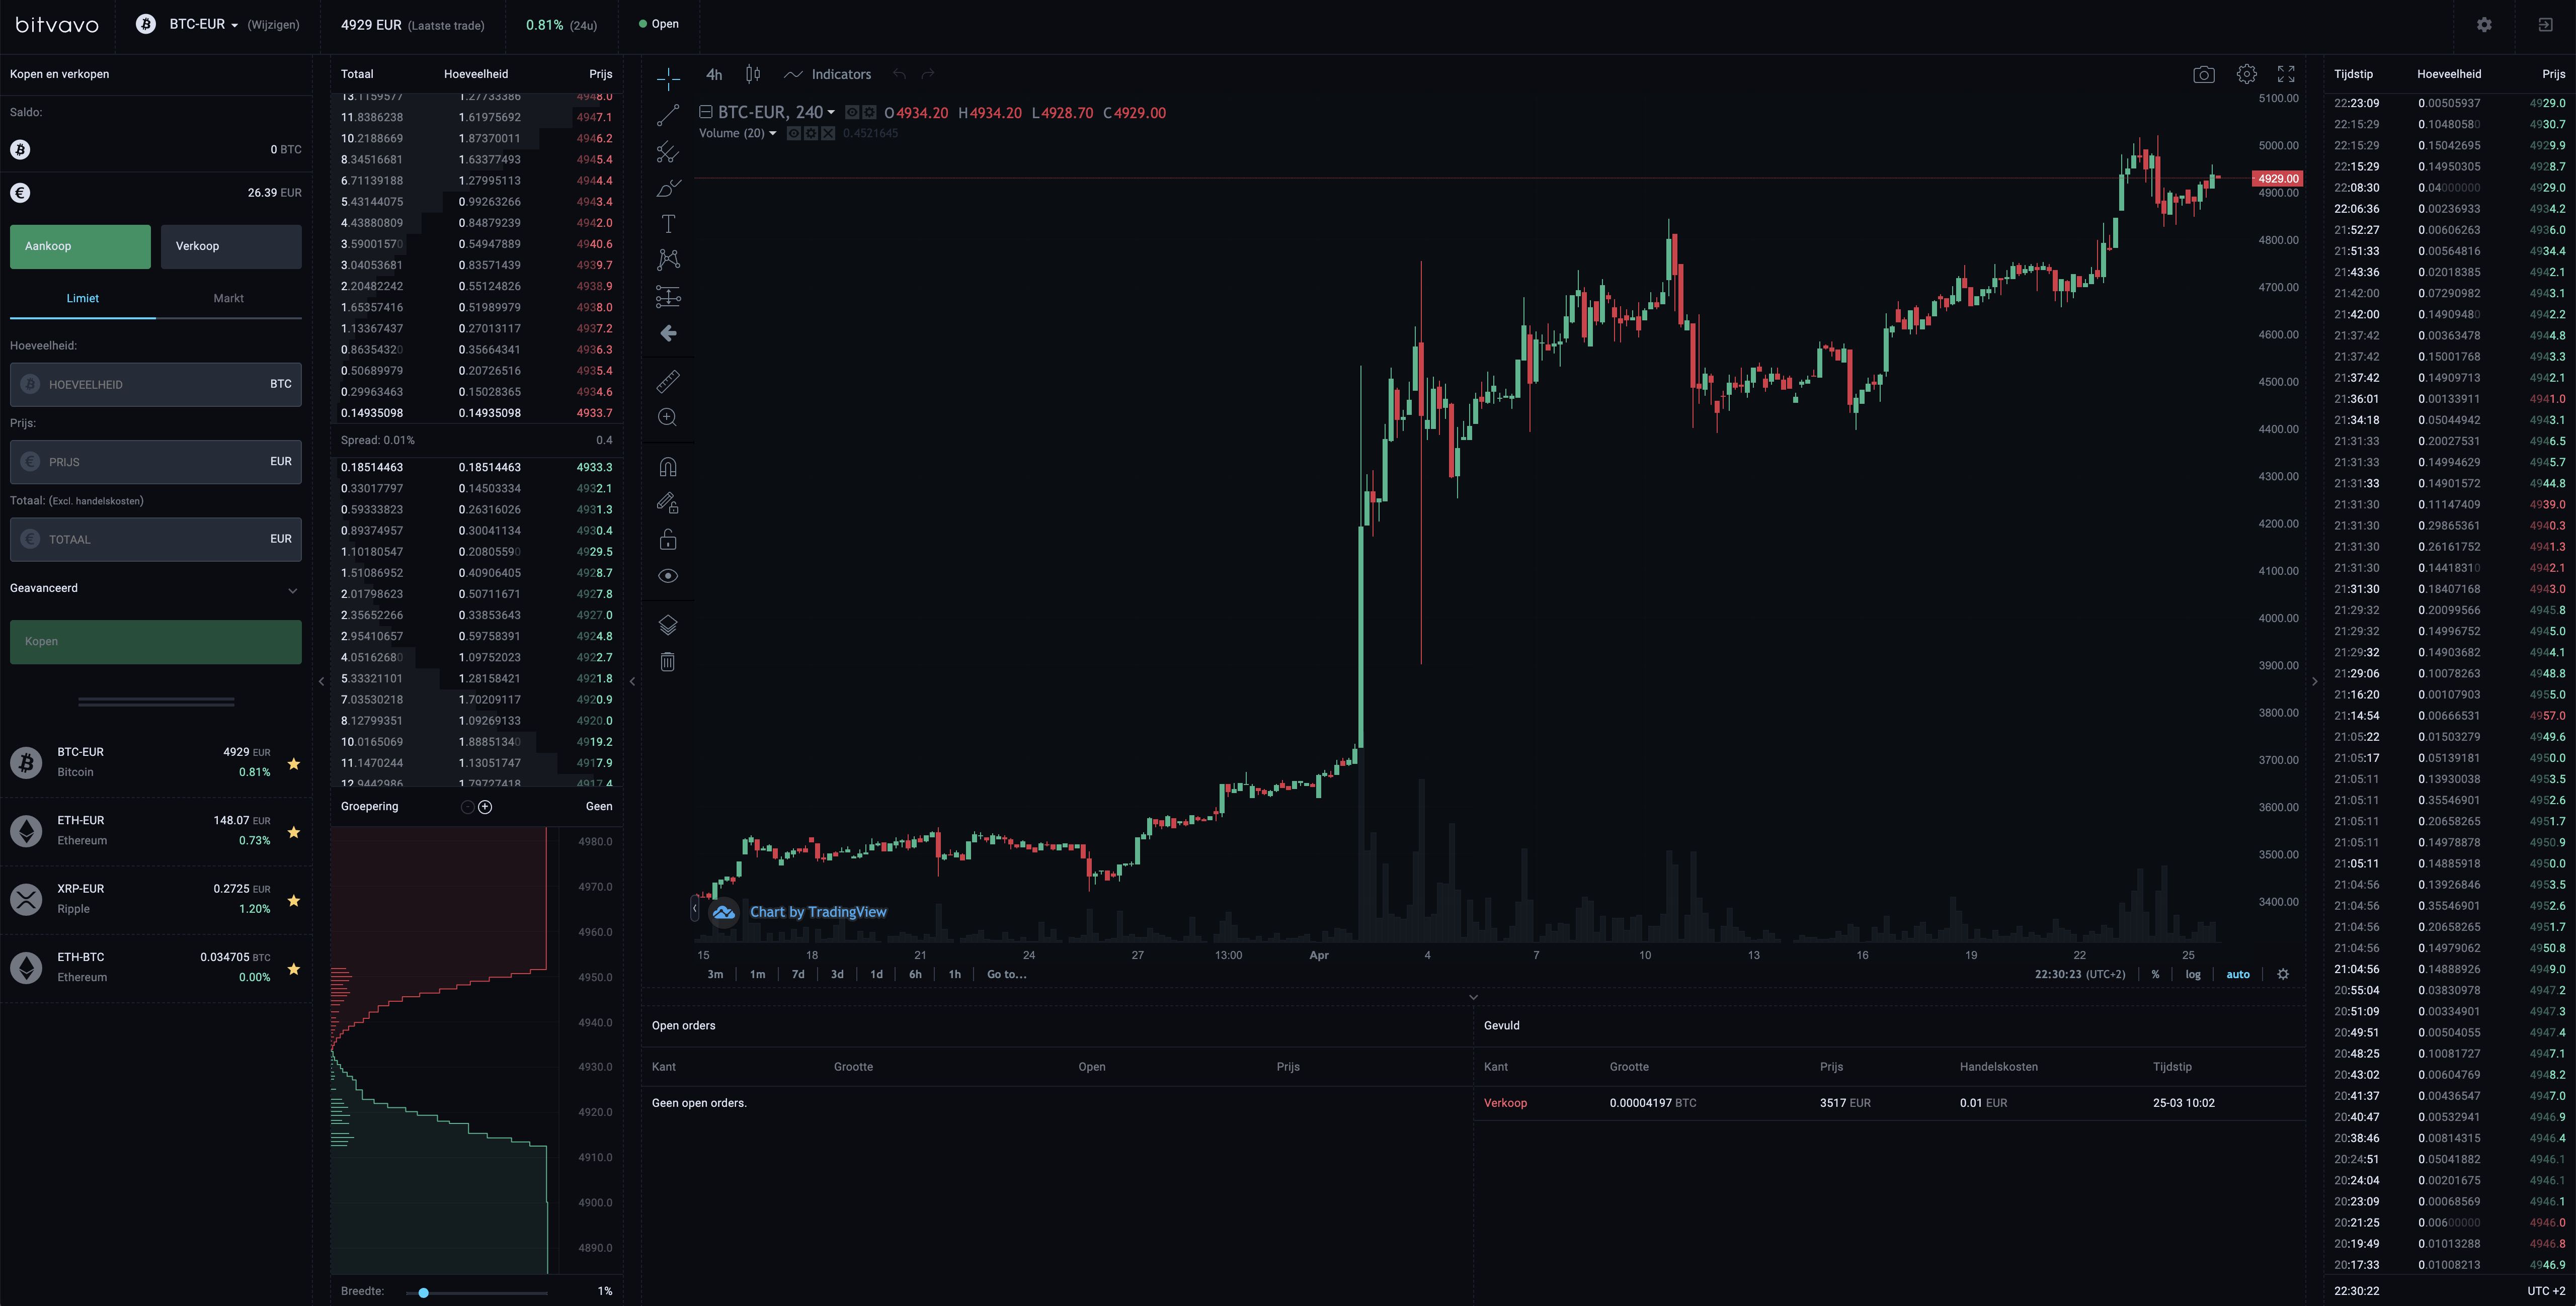Toggle favorite star for ETH-EUR

294,832
